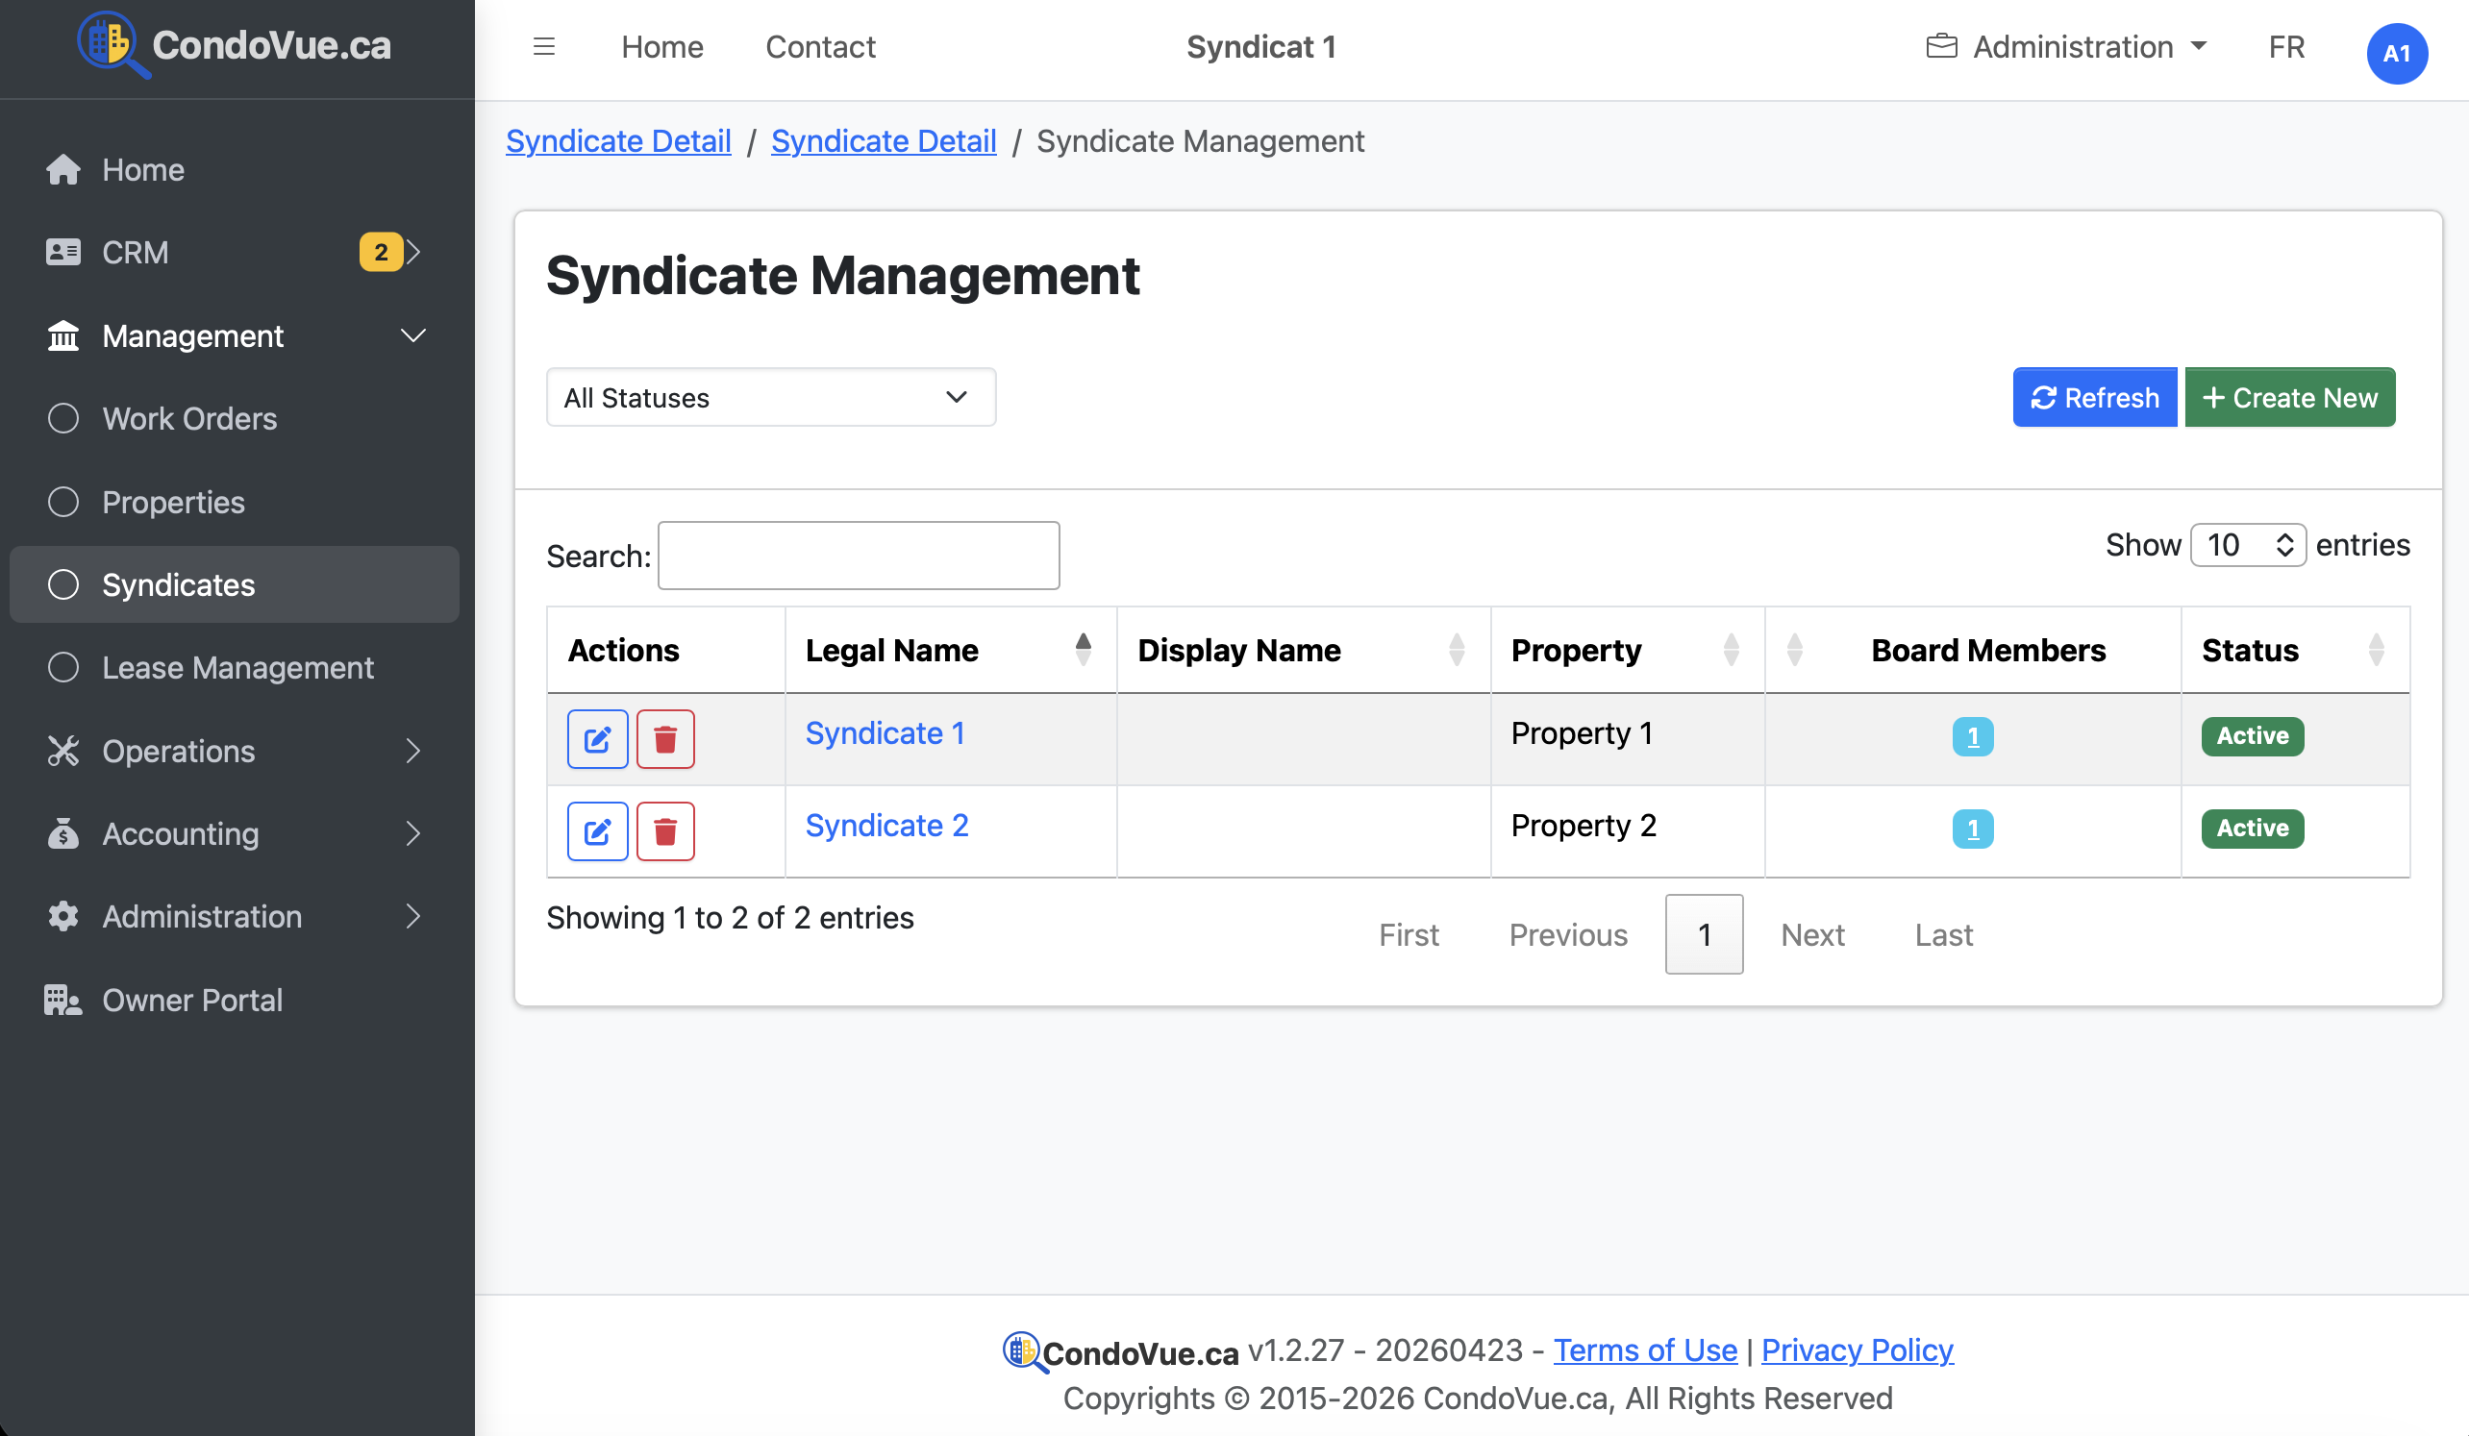Open the All Statuses dropdown

[771, 398]
